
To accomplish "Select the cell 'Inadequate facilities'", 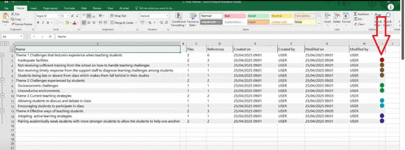I will tap(98, 60).
